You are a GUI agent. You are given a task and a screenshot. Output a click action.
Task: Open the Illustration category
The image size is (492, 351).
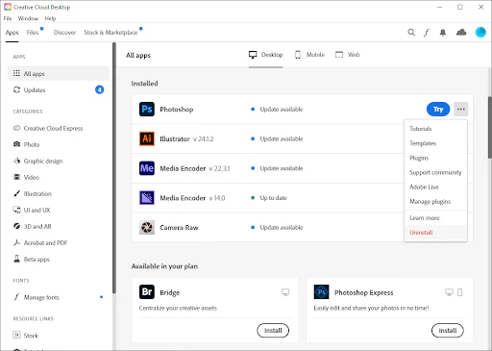point(32,193)
